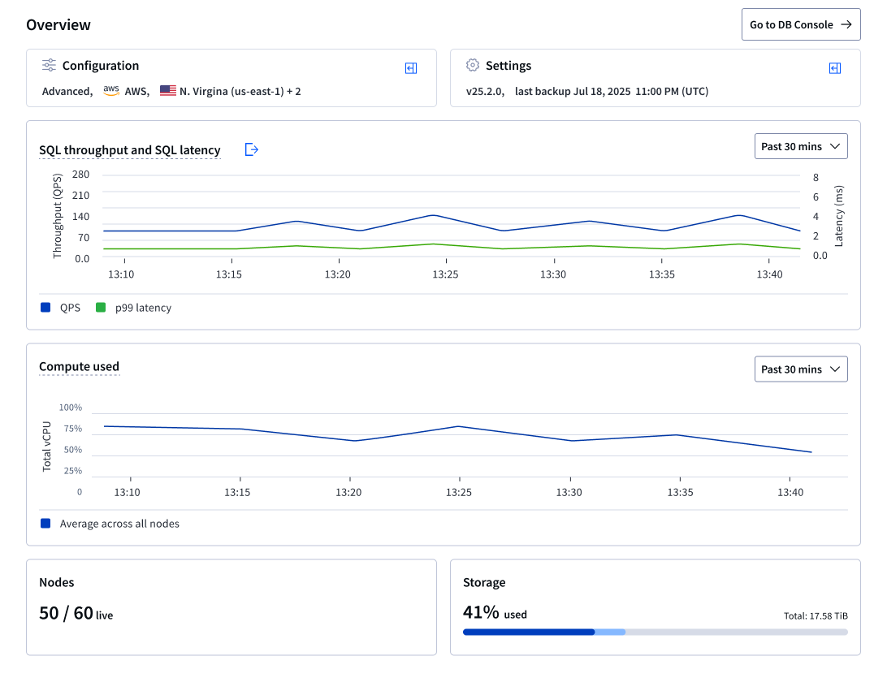The image size is (887, 682).
Task: Click the Throughput (QPS) axis label
Action: tap(57, 216)
